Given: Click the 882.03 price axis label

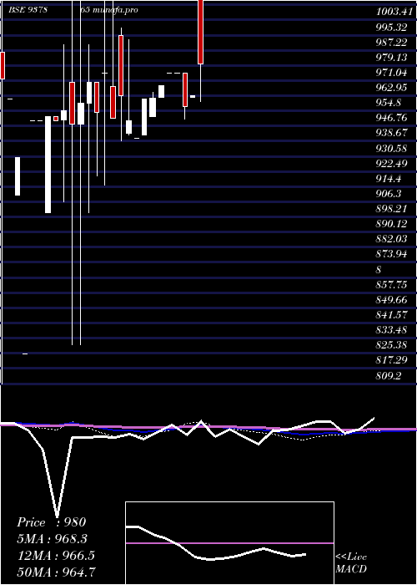Looking at the screenshot, I should [x=392, y=238].
